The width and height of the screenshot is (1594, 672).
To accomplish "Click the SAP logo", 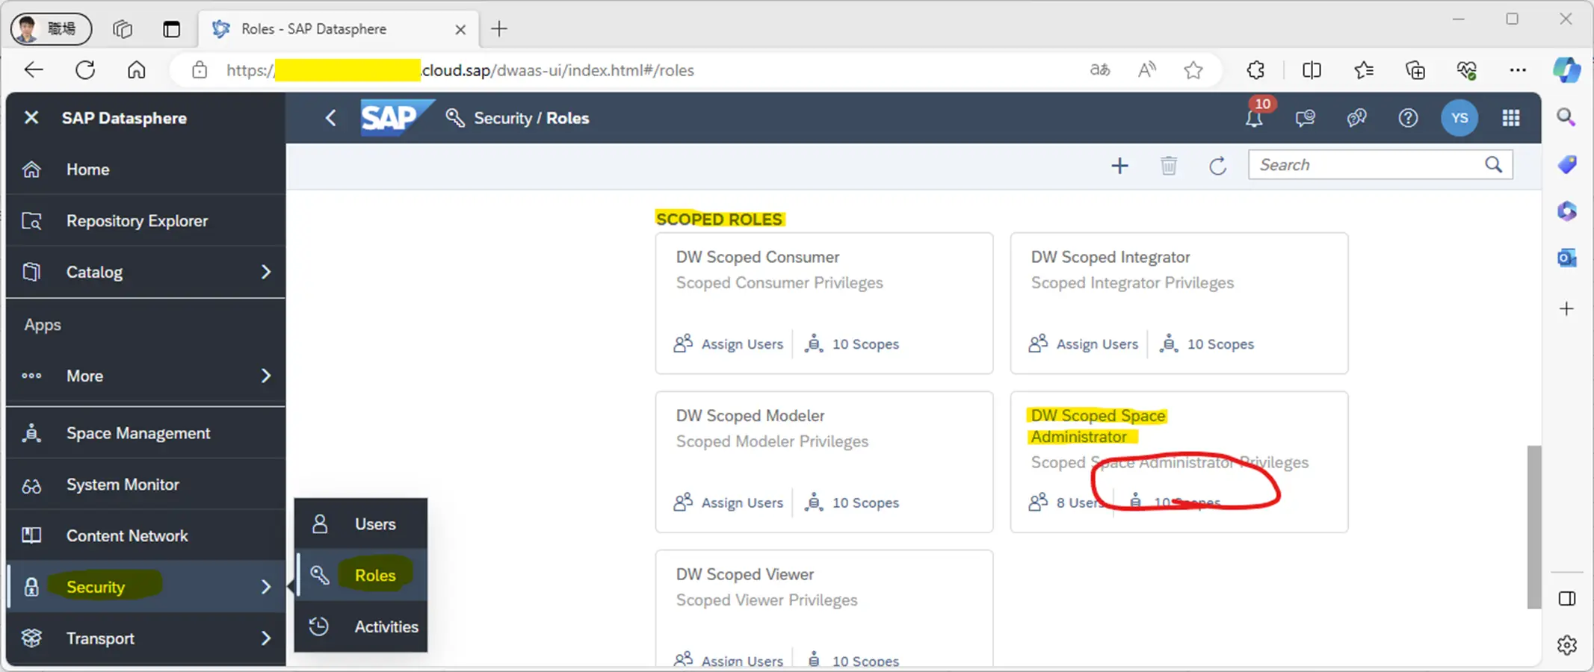I will pos(397,118).
